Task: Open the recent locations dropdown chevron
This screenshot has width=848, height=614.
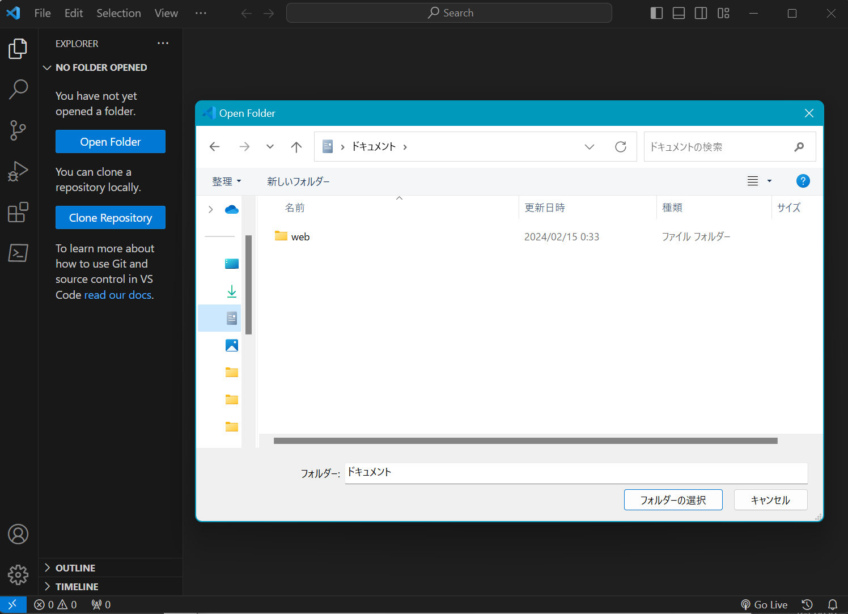Action: coord(270,147)
